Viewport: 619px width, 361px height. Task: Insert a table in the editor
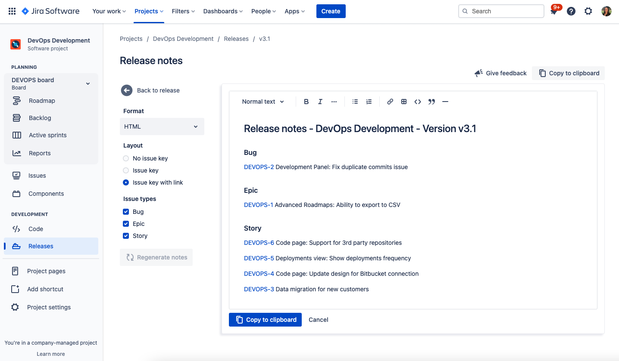click(404, 102)
